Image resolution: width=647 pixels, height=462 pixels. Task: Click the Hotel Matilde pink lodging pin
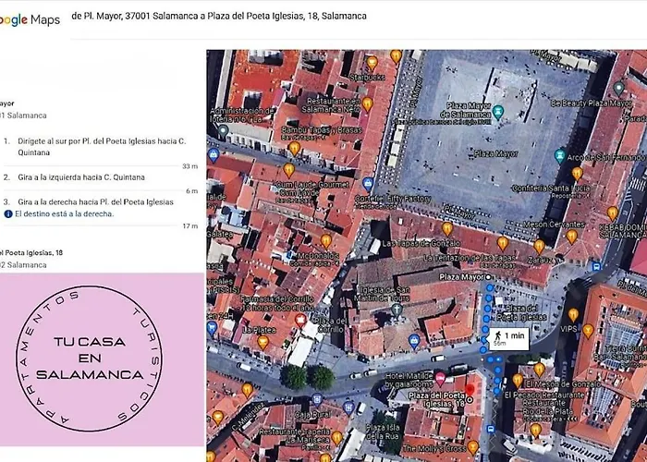pos(440,378)
